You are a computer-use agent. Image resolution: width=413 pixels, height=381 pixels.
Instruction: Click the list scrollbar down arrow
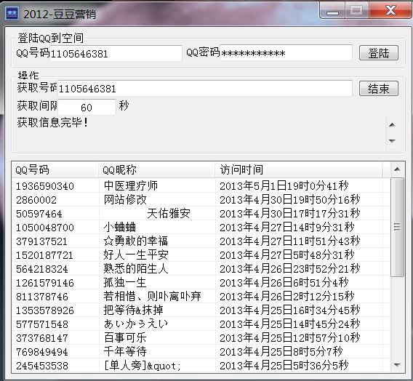click(x=397, y=365)
